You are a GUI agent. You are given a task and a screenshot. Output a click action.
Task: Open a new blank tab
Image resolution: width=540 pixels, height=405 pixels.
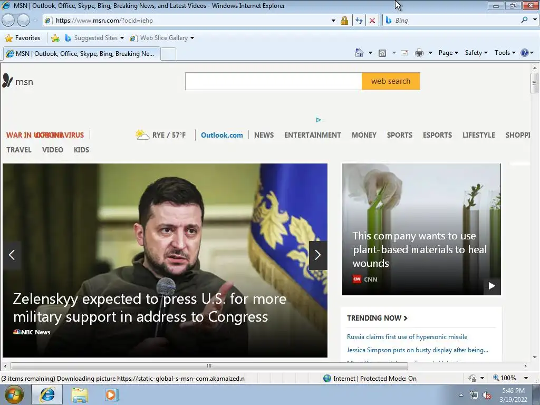[x=168, y=54]
